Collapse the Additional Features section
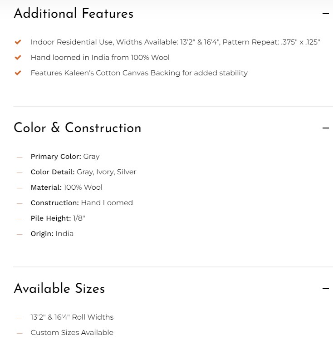This screenshot has width=333, height=345. (x=325, y=14)
